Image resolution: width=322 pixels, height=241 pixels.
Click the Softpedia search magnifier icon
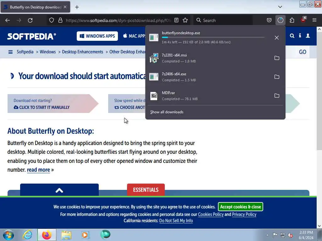(x=292, y=36)
